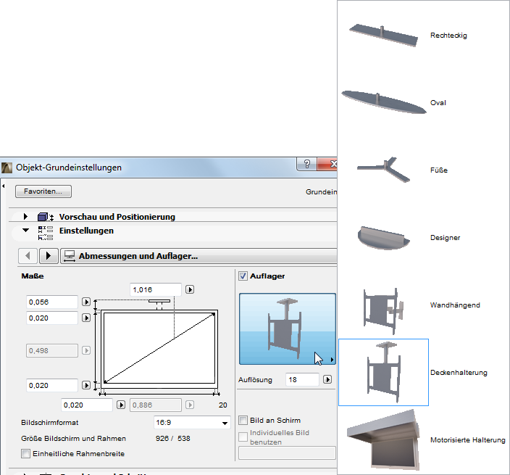Click the Einstellungen list icon

click(x=46, y=233)
